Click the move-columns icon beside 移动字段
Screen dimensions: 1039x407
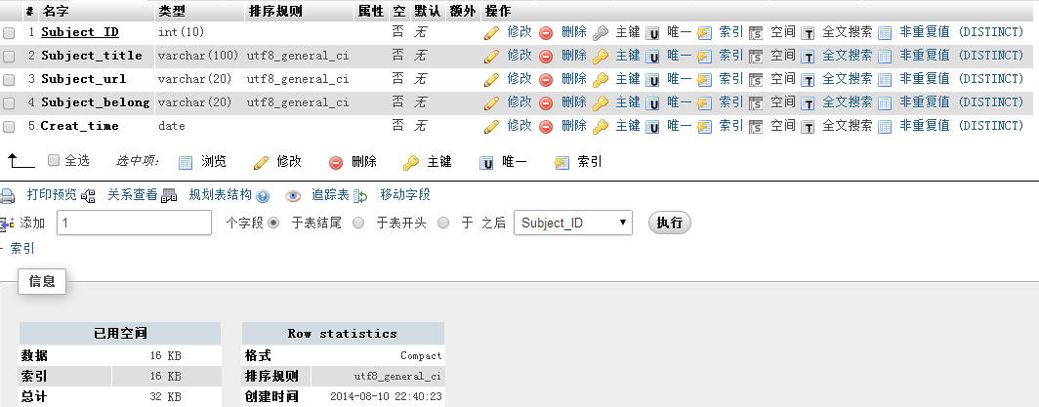(360, 196)
